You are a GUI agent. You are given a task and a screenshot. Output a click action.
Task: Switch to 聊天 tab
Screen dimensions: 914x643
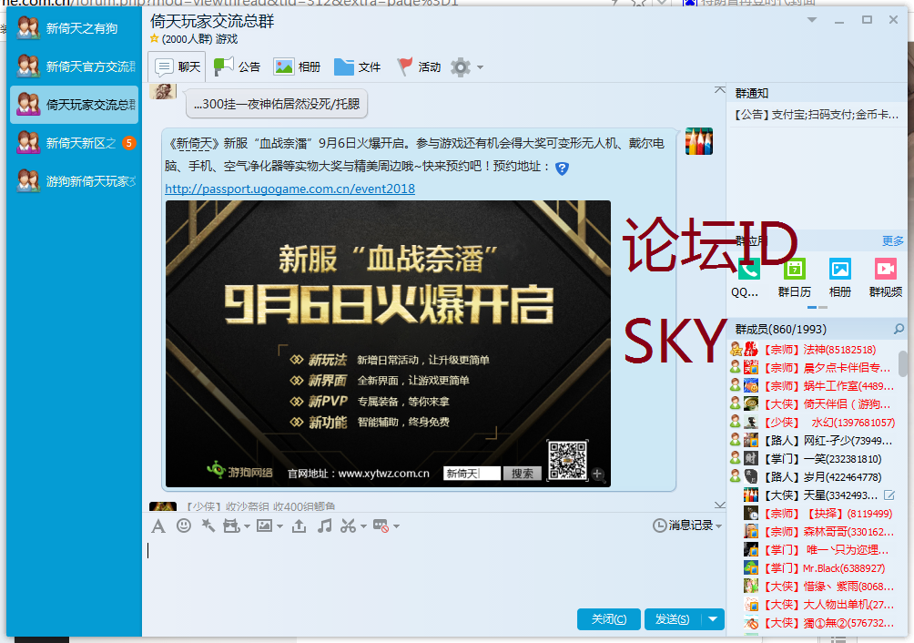click(x=178, y=67)
